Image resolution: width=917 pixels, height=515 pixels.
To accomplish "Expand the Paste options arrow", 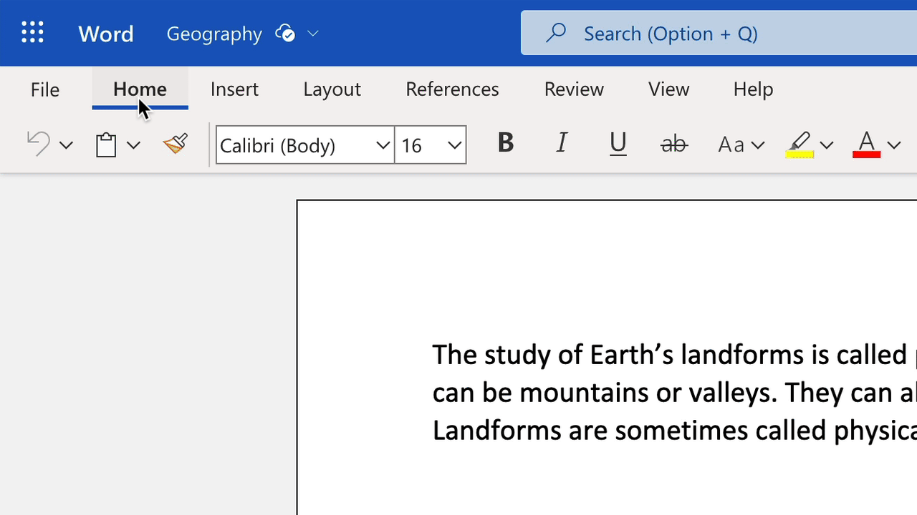I will pos(134,144).
